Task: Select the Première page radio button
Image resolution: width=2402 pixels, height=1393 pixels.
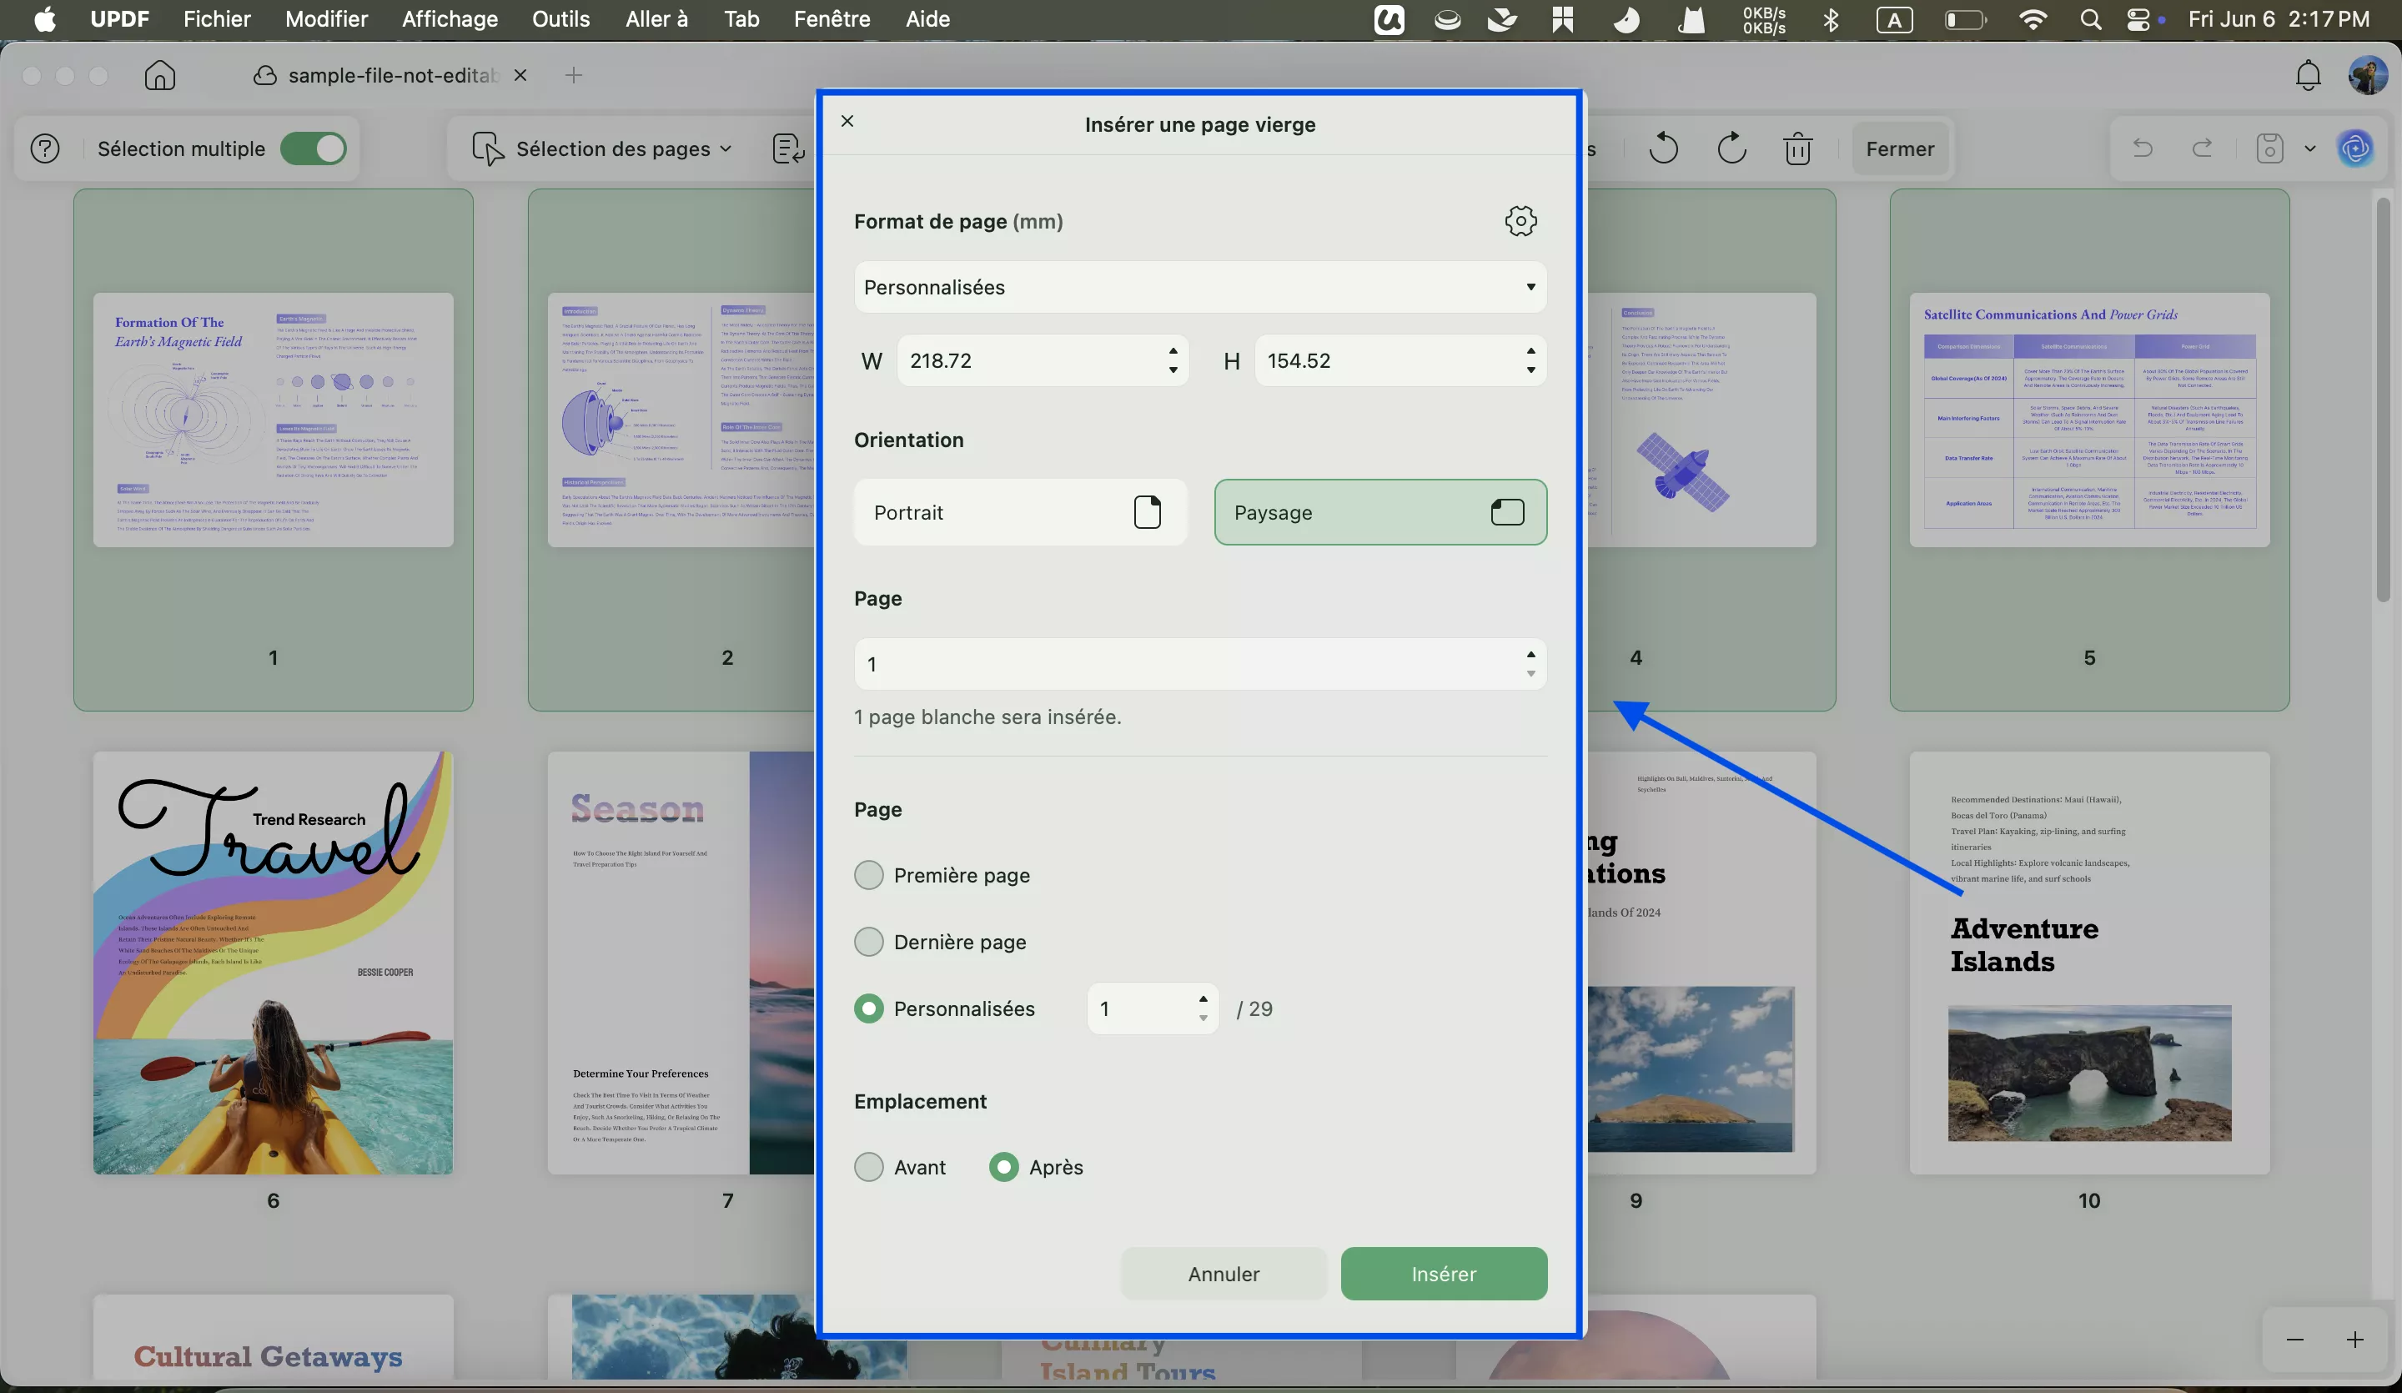Action: point(868,875)
